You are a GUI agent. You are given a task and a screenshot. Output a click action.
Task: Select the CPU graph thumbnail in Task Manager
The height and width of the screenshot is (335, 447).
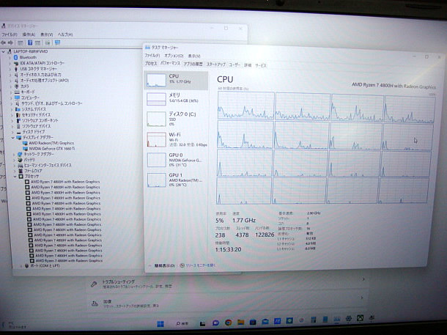coord(156,80)
